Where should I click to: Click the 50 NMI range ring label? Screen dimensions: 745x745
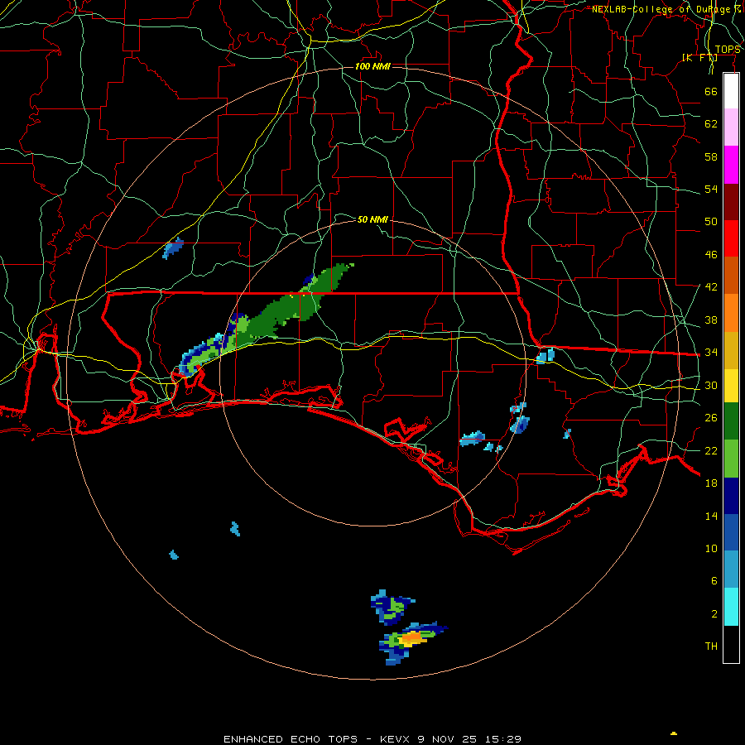[x=372, y=219]
